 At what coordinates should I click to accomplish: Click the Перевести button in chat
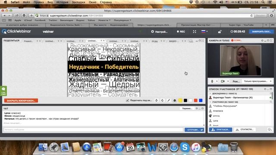[x=187, y=108]
